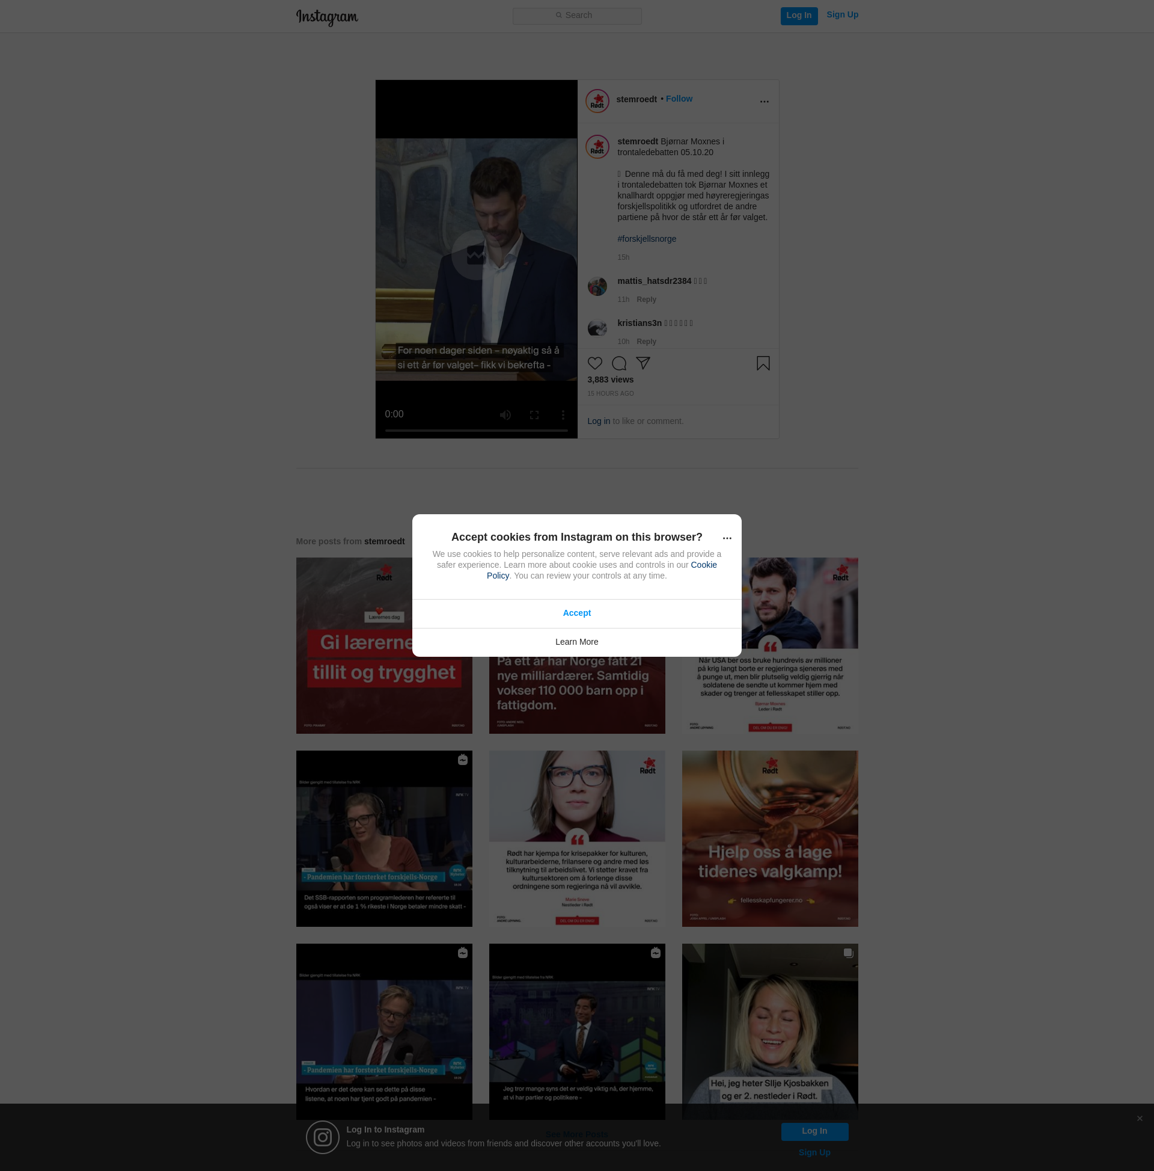The image size is (1154, 1171).
Task: Open post options three-dot menu
Action: [x=764, y=101]
